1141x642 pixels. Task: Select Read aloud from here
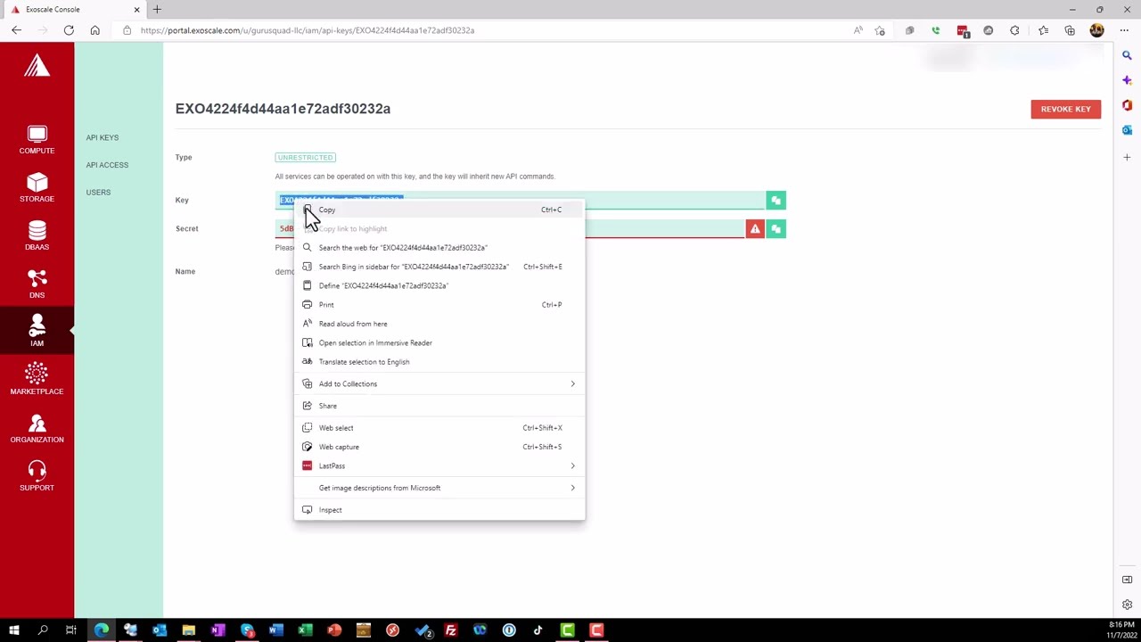click(x=439, y=324)
